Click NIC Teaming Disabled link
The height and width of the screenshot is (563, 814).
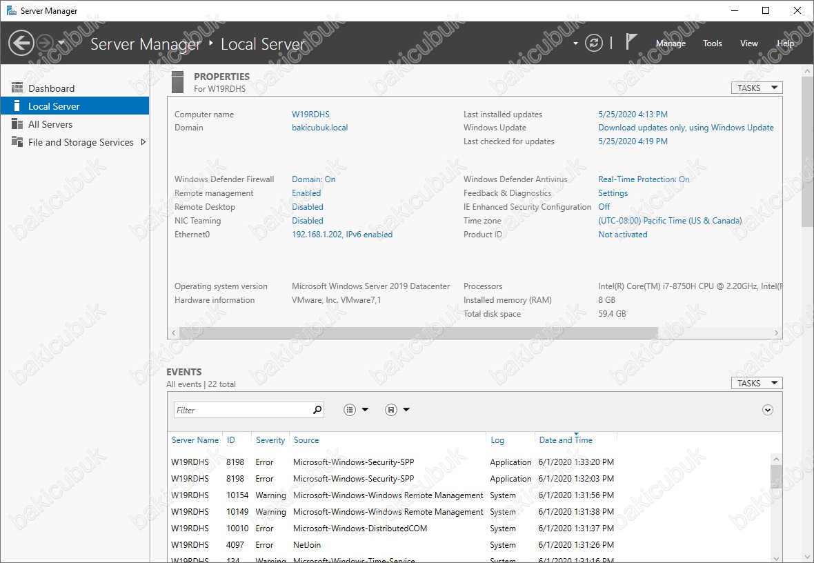308,221
